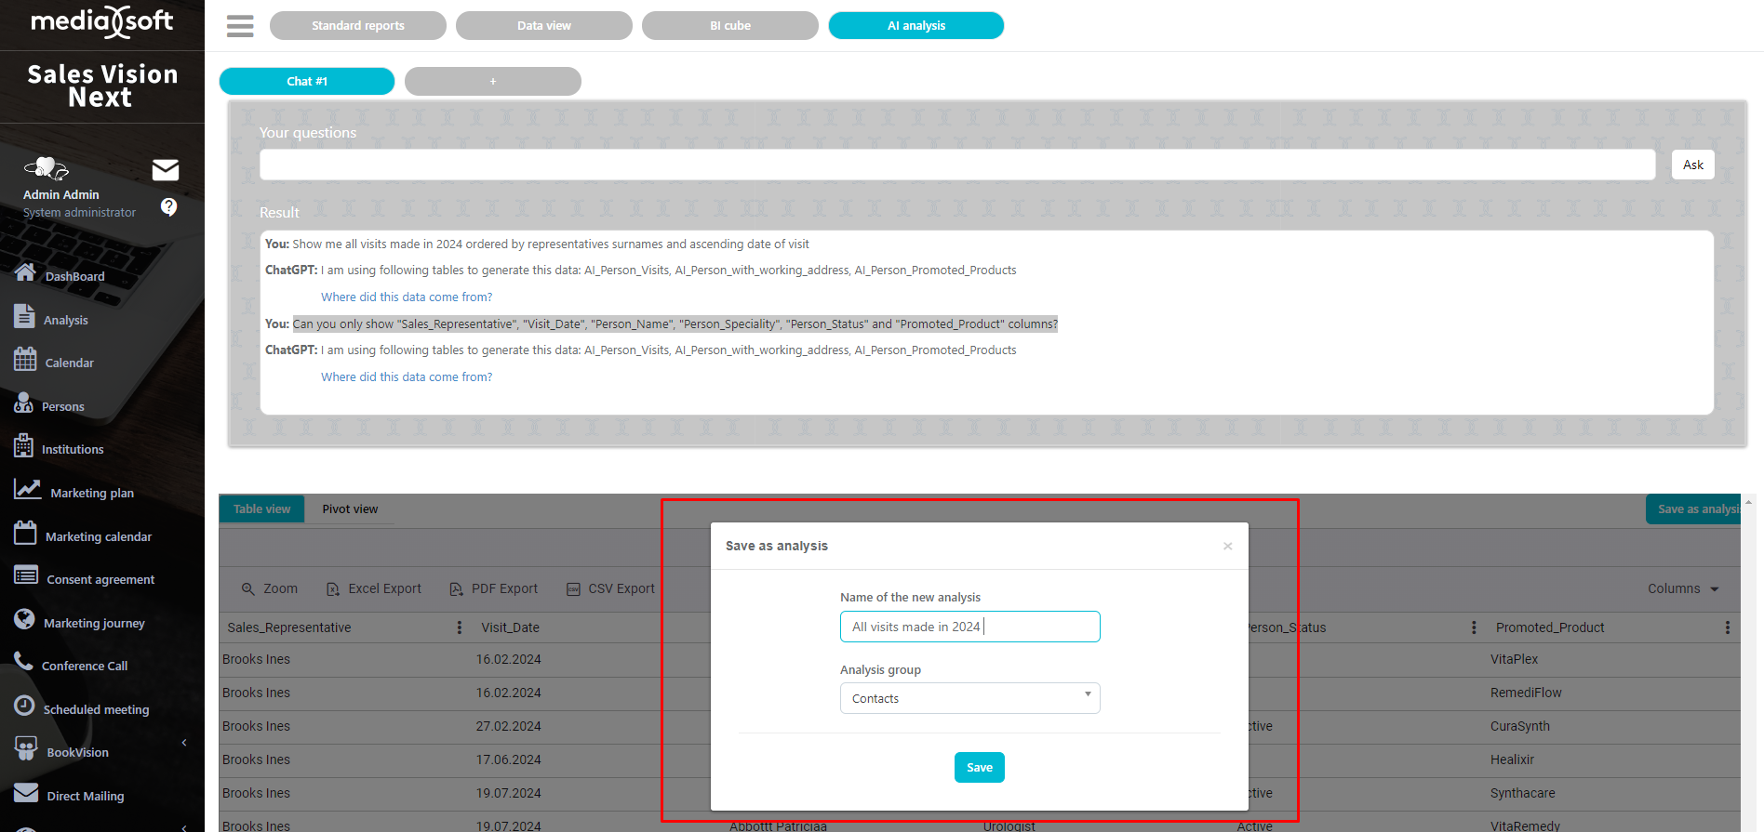This screenshot has height=832, width=1764.
Task: Click the mail envelope icon
Action: (x=166, y=169)
